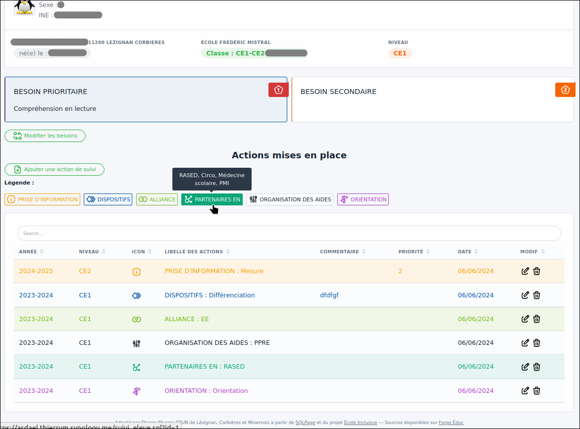This screenshot has width=580, height=429.
Task: Sort table by ICON column
Action: pyautogui.click(x=142, y=252)
